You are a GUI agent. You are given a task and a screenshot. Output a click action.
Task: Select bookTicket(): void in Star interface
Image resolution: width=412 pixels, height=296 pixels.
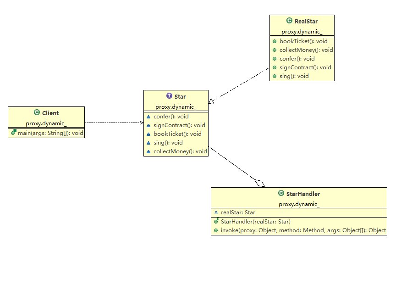(177, 134)
